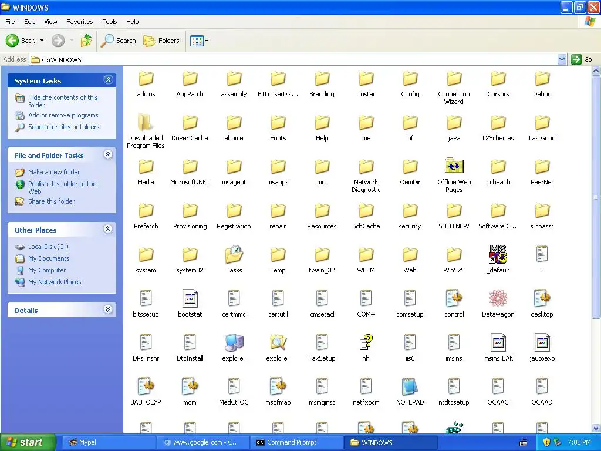The width and height of the screenshot is (601, 451).
Task: Open the Help menu
Action: coord(132,22)
